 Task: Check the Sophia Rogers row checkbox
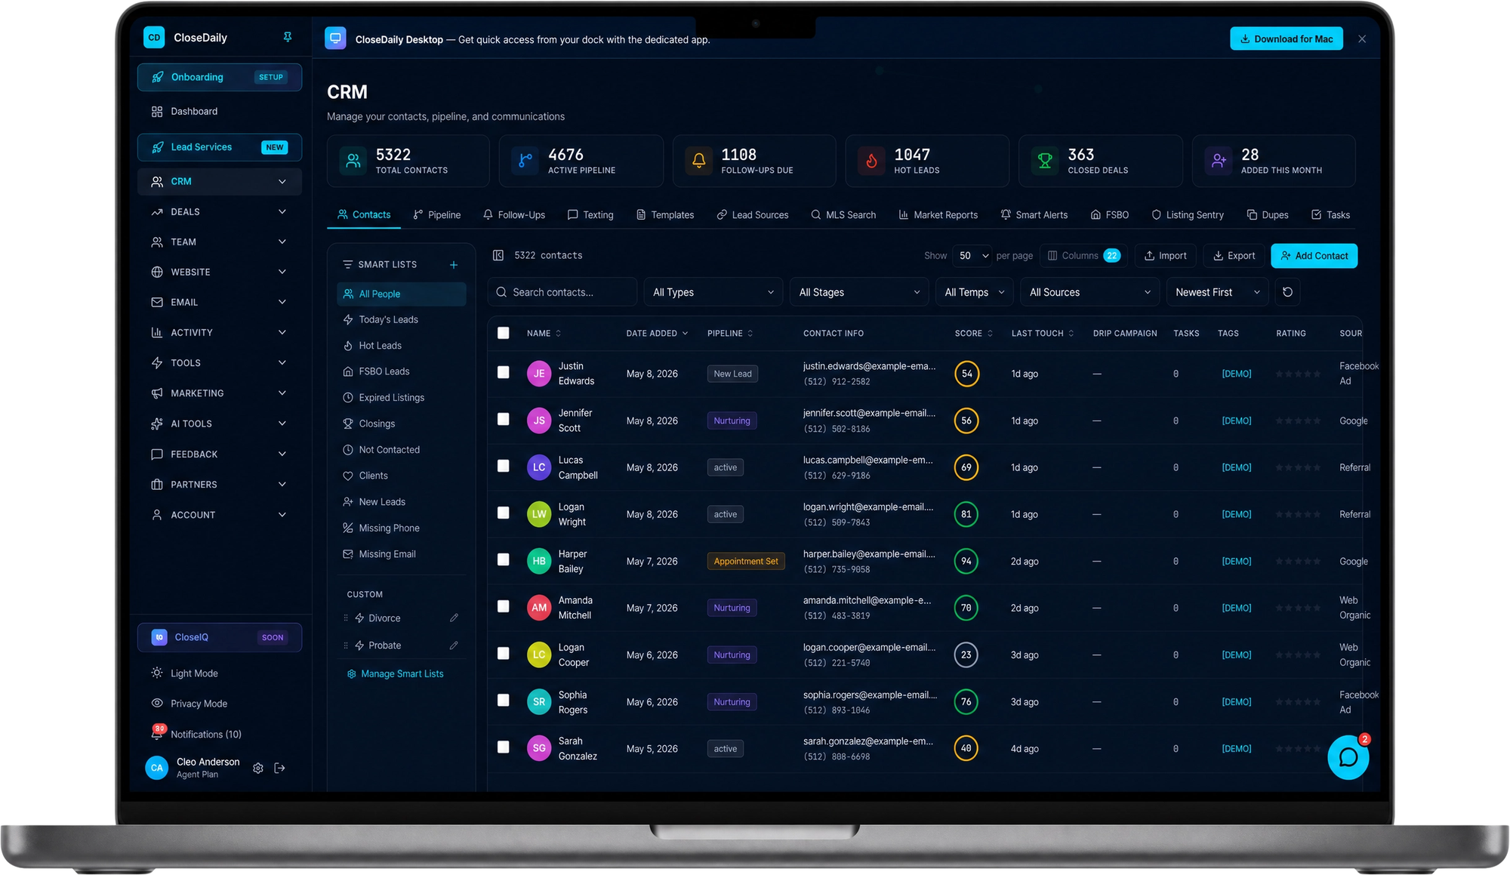504,700
